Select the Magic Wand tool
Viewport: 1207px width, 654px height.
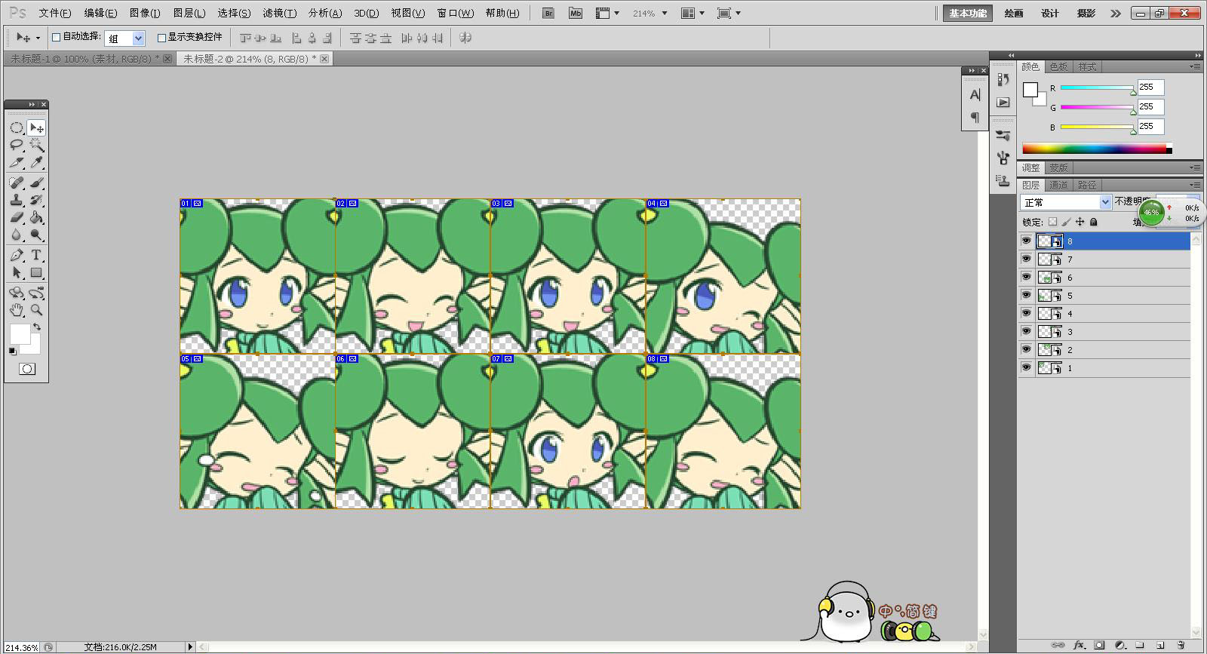click(x=36, y=145)
